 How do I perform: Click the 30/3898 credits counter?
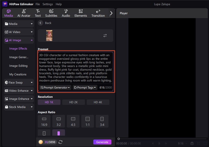[x=50, y=142]
